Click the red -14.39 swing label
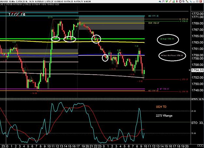Screen dimensions: 204x148 click(113, 69)
